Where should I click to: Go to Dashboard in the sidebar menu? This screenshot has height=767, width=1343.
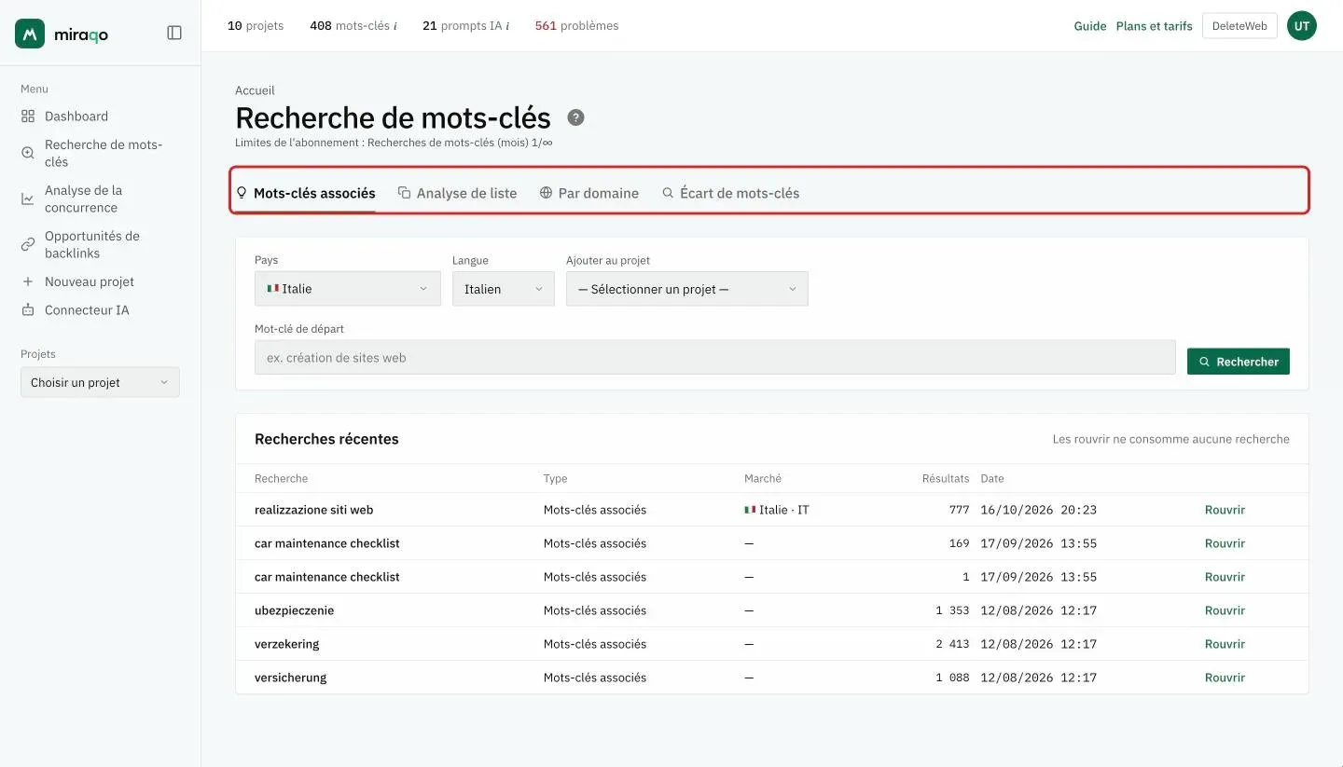[76, 116]
